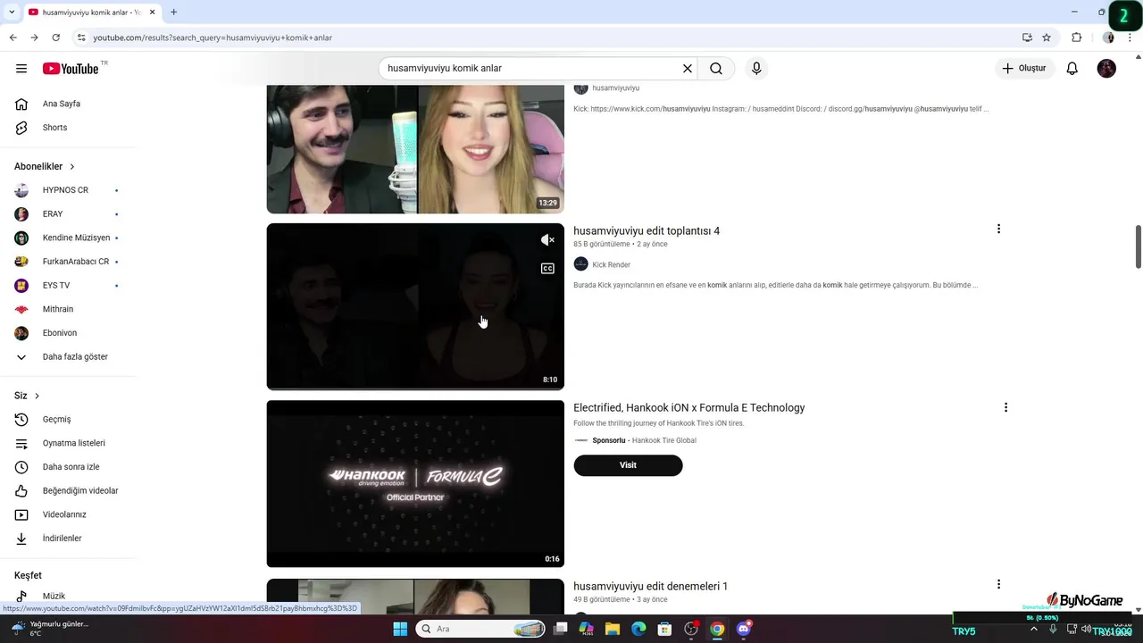Click Kick Render channel name
Viewport: 1143px width, 643px height.
tap(611, 265)
